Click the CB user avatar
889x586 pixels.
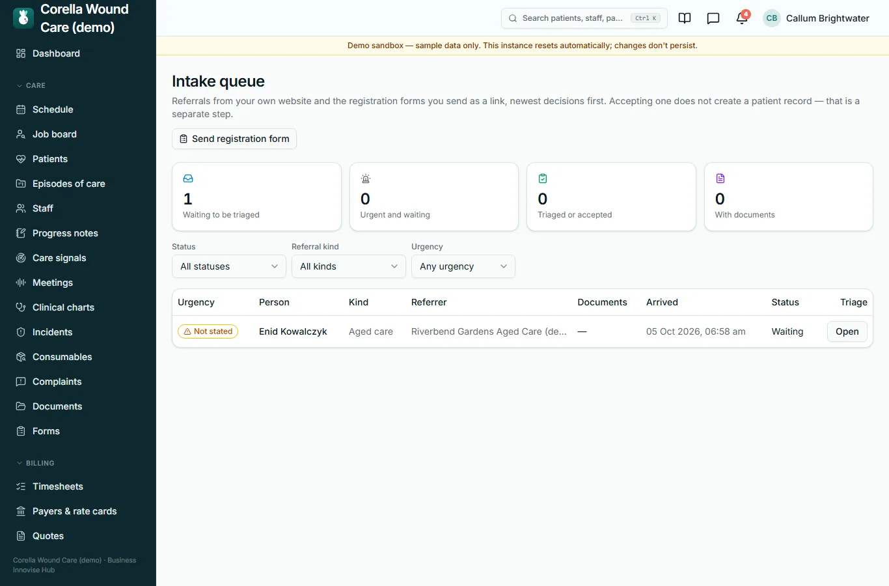tap(772, 18)
